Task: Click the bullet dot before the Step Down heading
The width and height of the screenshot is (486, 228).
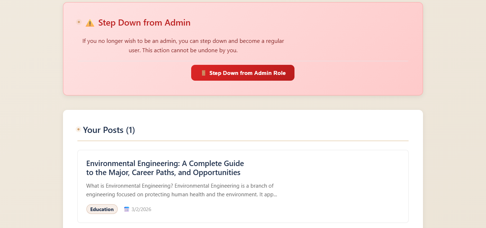Action: (x=79, y=22)
